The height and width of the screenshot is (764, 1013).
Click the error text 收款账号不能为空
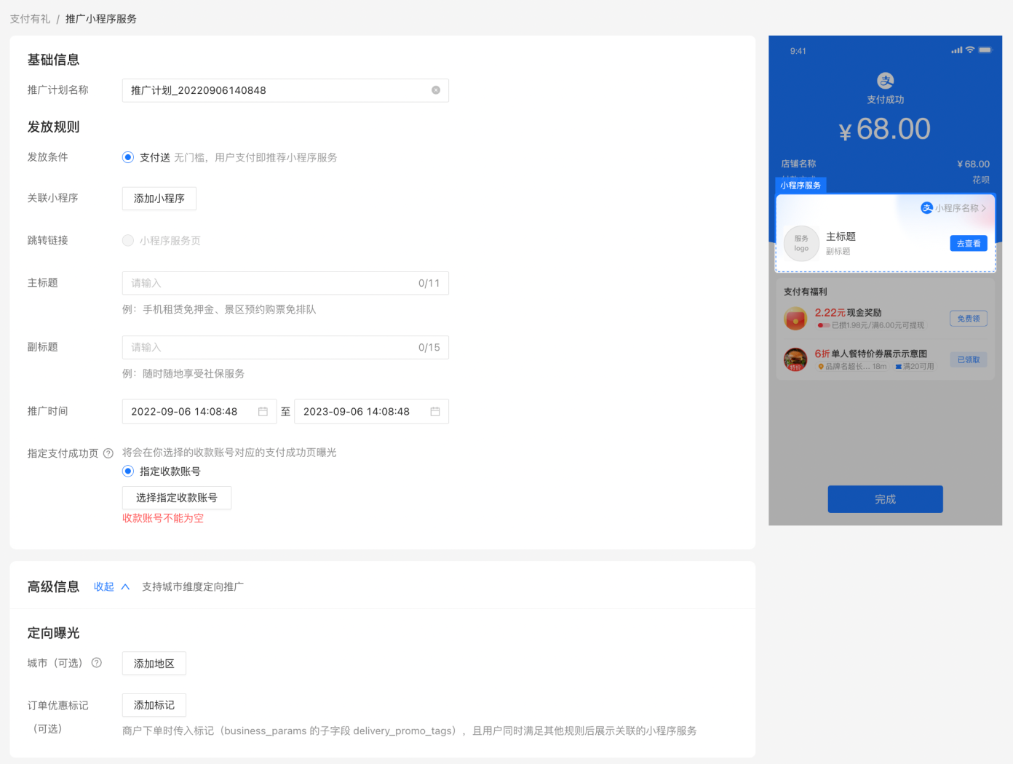coord(163,518)
